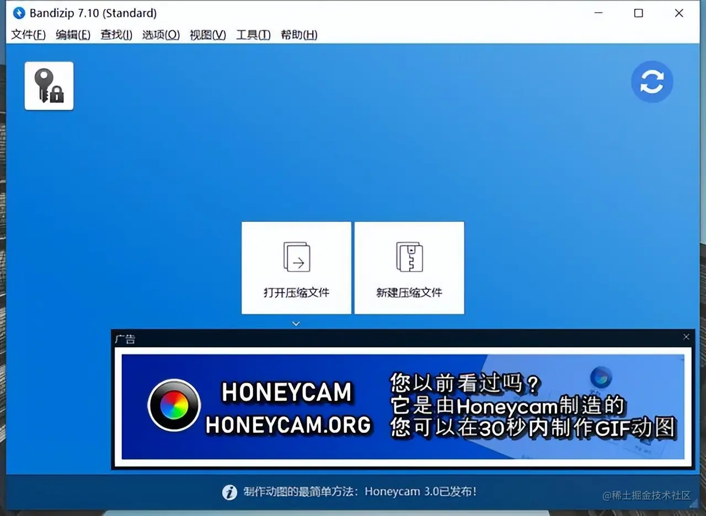Open the 选项(O) menu
The image size is (706, 516).
pos(161,35)
